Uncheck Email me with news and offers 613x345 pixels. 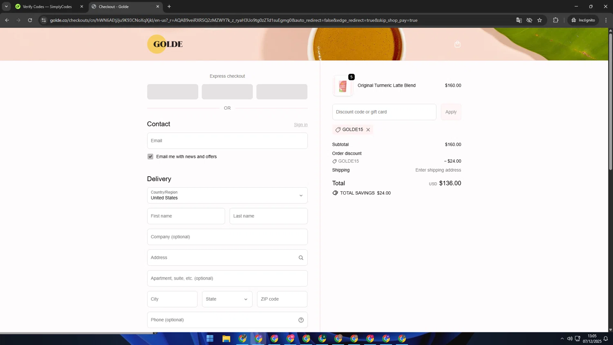point(150,157)
